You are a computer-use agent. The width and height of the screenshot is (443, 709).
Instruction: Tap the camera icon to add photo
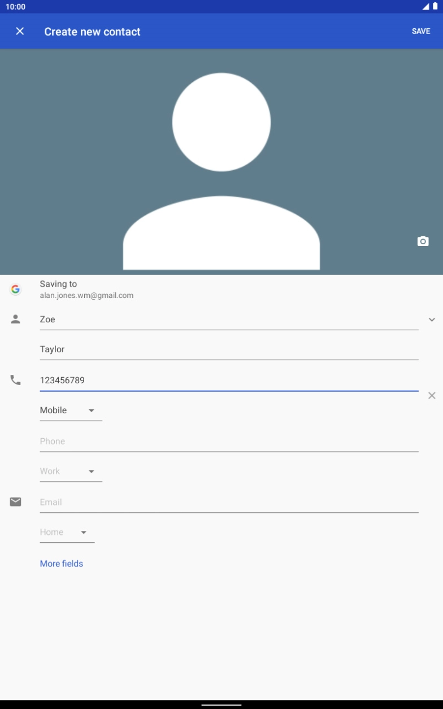click(423, 241)
